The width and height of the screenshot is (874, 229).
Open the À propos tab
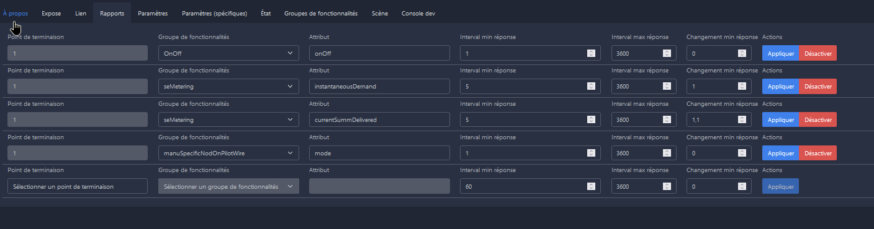(16, 13)
